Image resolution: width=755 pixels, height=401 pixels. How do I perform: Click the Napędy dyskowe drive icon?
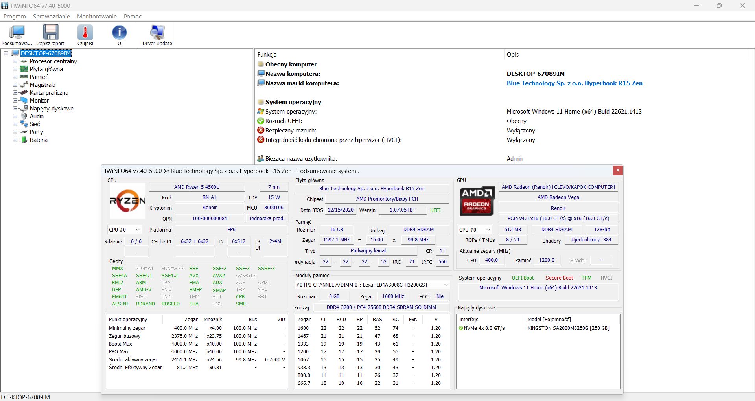point(24,109)
